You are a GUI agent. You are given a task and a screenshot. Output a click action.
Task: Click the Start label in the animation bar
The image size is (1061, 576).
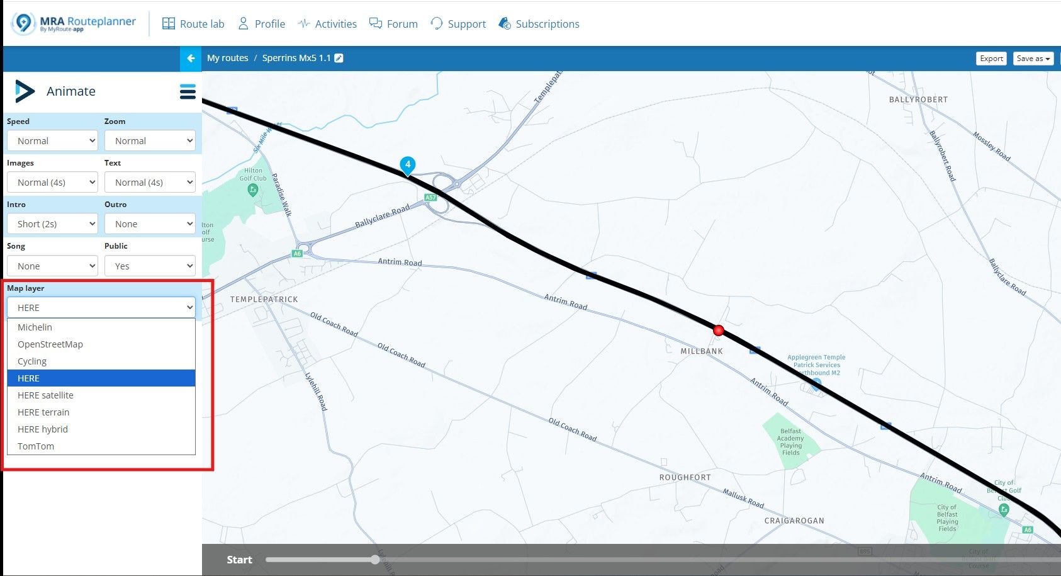click(239, 560)
